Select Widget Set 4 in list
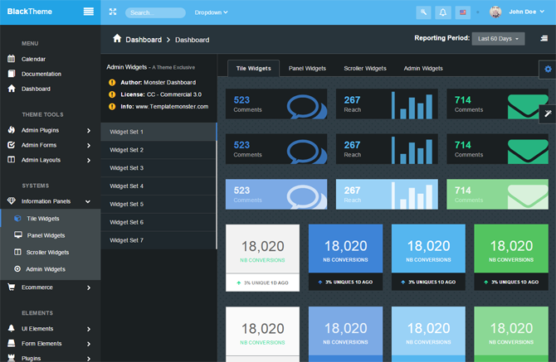Image resolution: width=556 pixels, height=362 pixels. pos(159,186)
